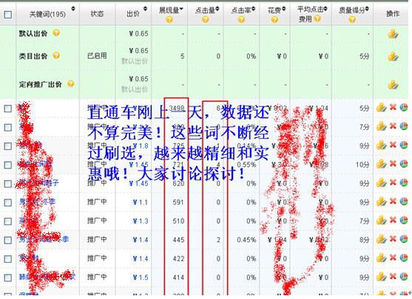412x299 pixels.
Task: Click the edit bid icon for 默认出价 row
Action: coord(393,34)
